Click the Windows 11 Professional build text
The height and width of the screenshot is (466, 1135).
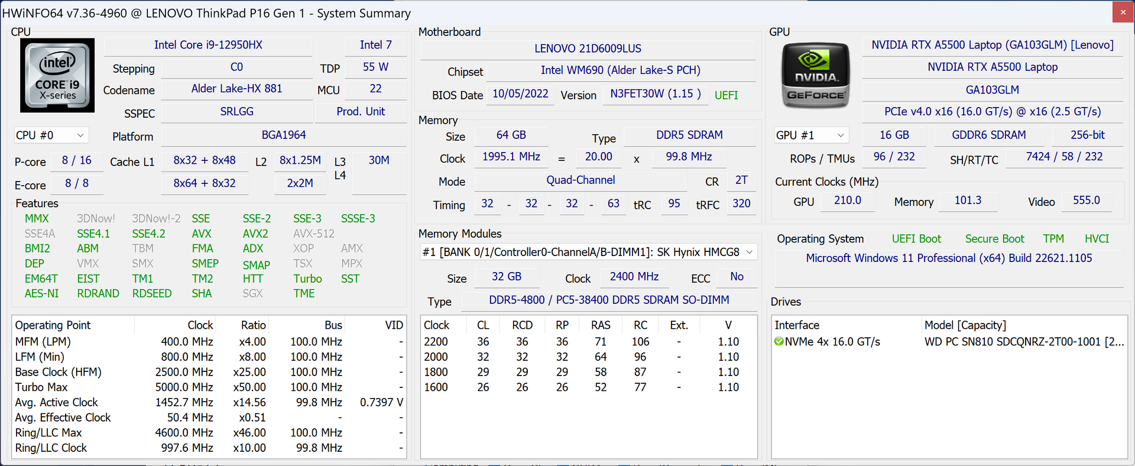tap(948, 258)
